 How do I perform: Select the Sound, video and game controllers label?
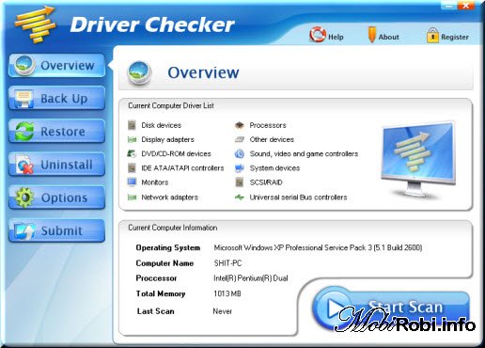(x=304, y=153)
